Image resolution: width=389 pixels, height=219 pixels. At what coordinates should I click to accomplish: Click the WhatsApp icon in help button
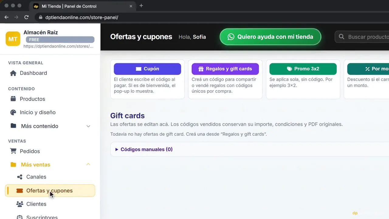pos(231,37)
